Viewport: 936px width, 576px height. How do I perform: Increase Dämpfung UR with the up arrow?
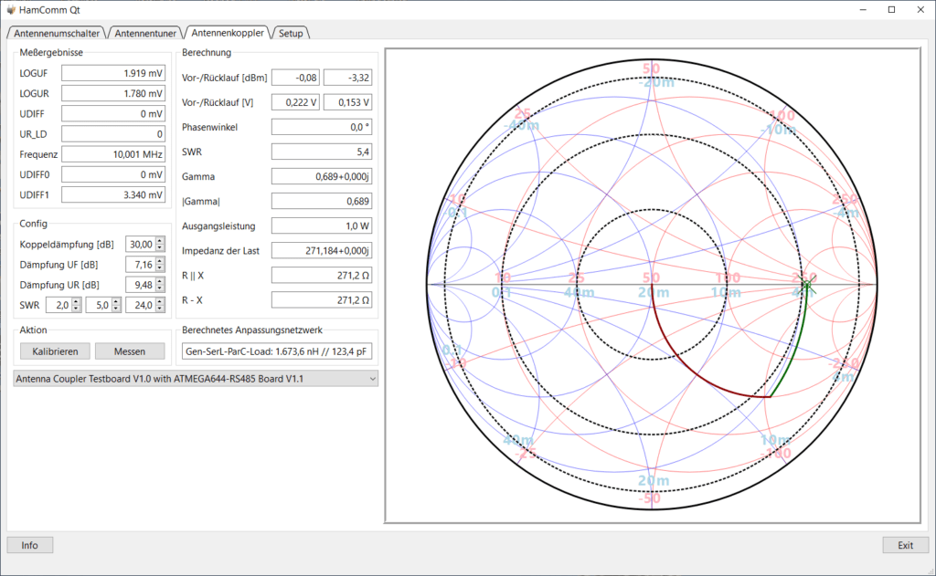tap(159, 281)
